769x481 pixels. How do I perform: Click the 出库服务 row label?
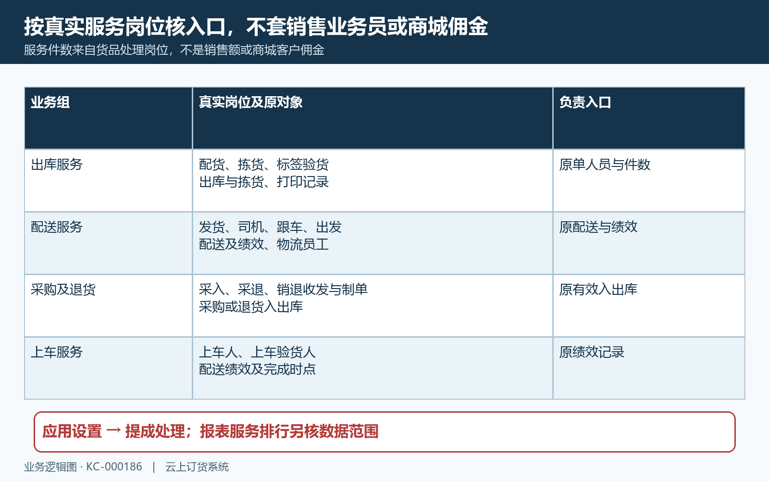click(x=57, y=165)
